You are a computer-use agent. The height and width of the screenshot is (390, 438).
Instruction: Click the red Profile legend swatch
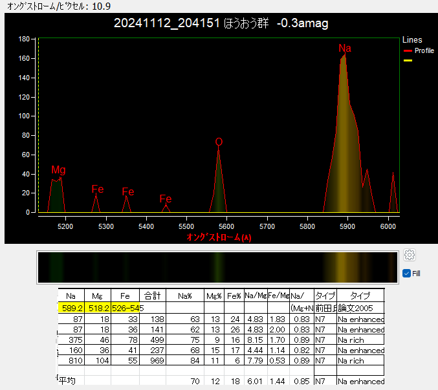point(408,51)
